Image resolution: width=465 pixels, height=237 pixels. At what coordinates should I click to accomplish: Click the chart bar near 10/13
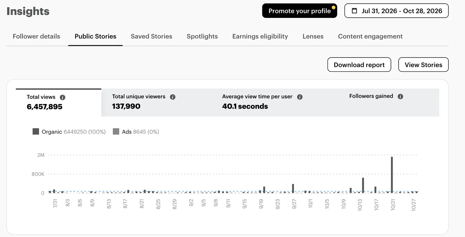coord(363,185)
